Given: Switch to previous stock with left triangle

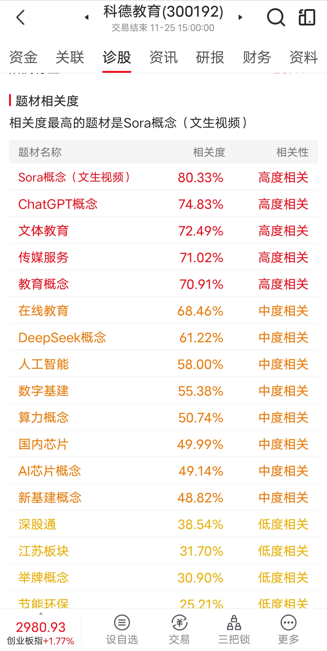Looking at the screenshot, I should (87, 17).
